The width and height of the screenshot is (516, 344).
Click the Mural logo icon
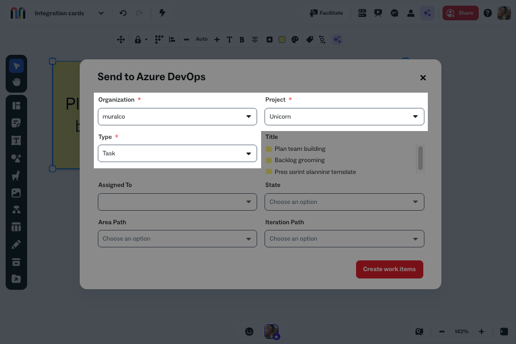[x=18, y=13]
